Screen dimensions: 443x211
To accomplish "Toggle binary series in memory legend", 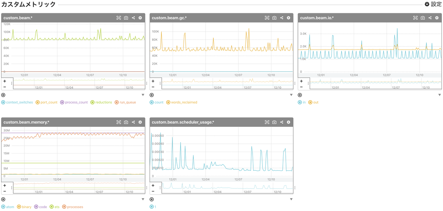I will pos(24,207).
